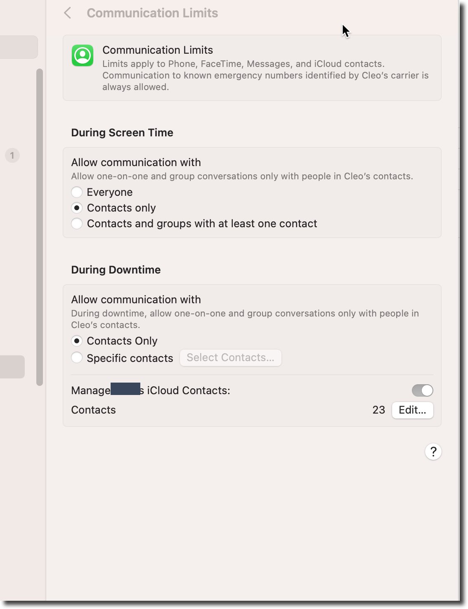Viewport: 468px width, 609px height.
Task: Choose Contacts only during Screen Time
Action: tap(77, 208)
